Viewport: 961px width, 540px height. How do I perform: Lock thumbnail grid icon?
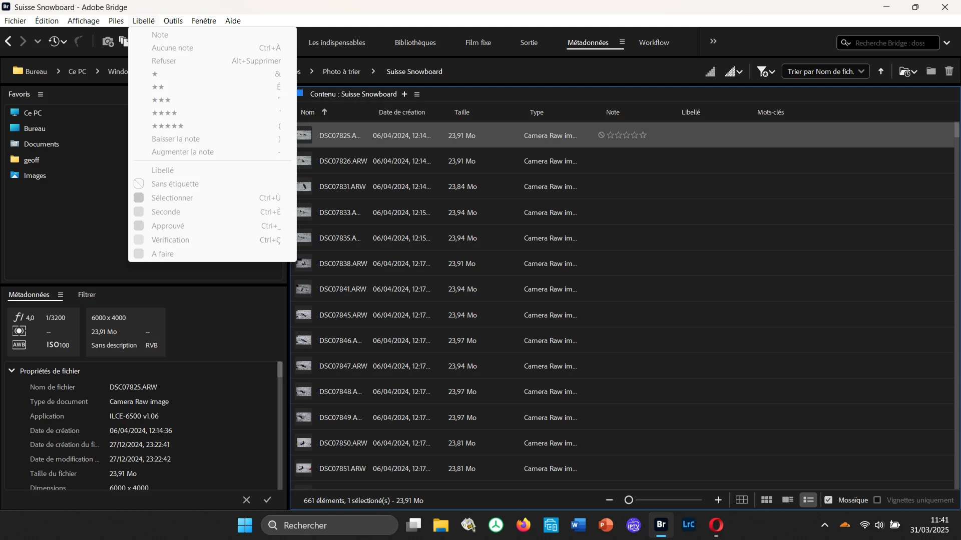741,500
